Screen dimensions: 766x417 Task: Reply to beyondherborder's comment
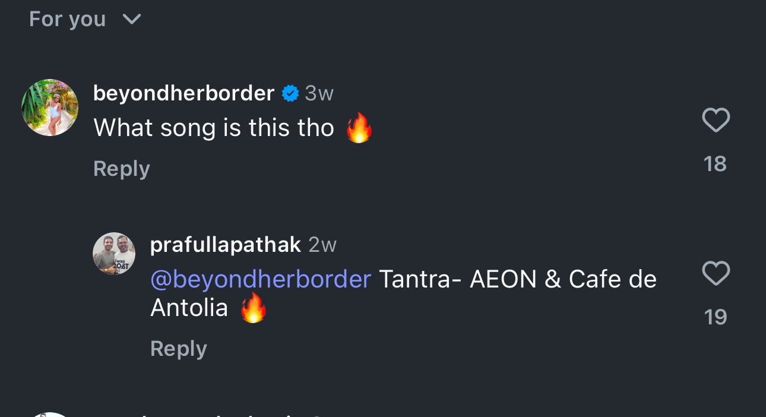(122, 169)
